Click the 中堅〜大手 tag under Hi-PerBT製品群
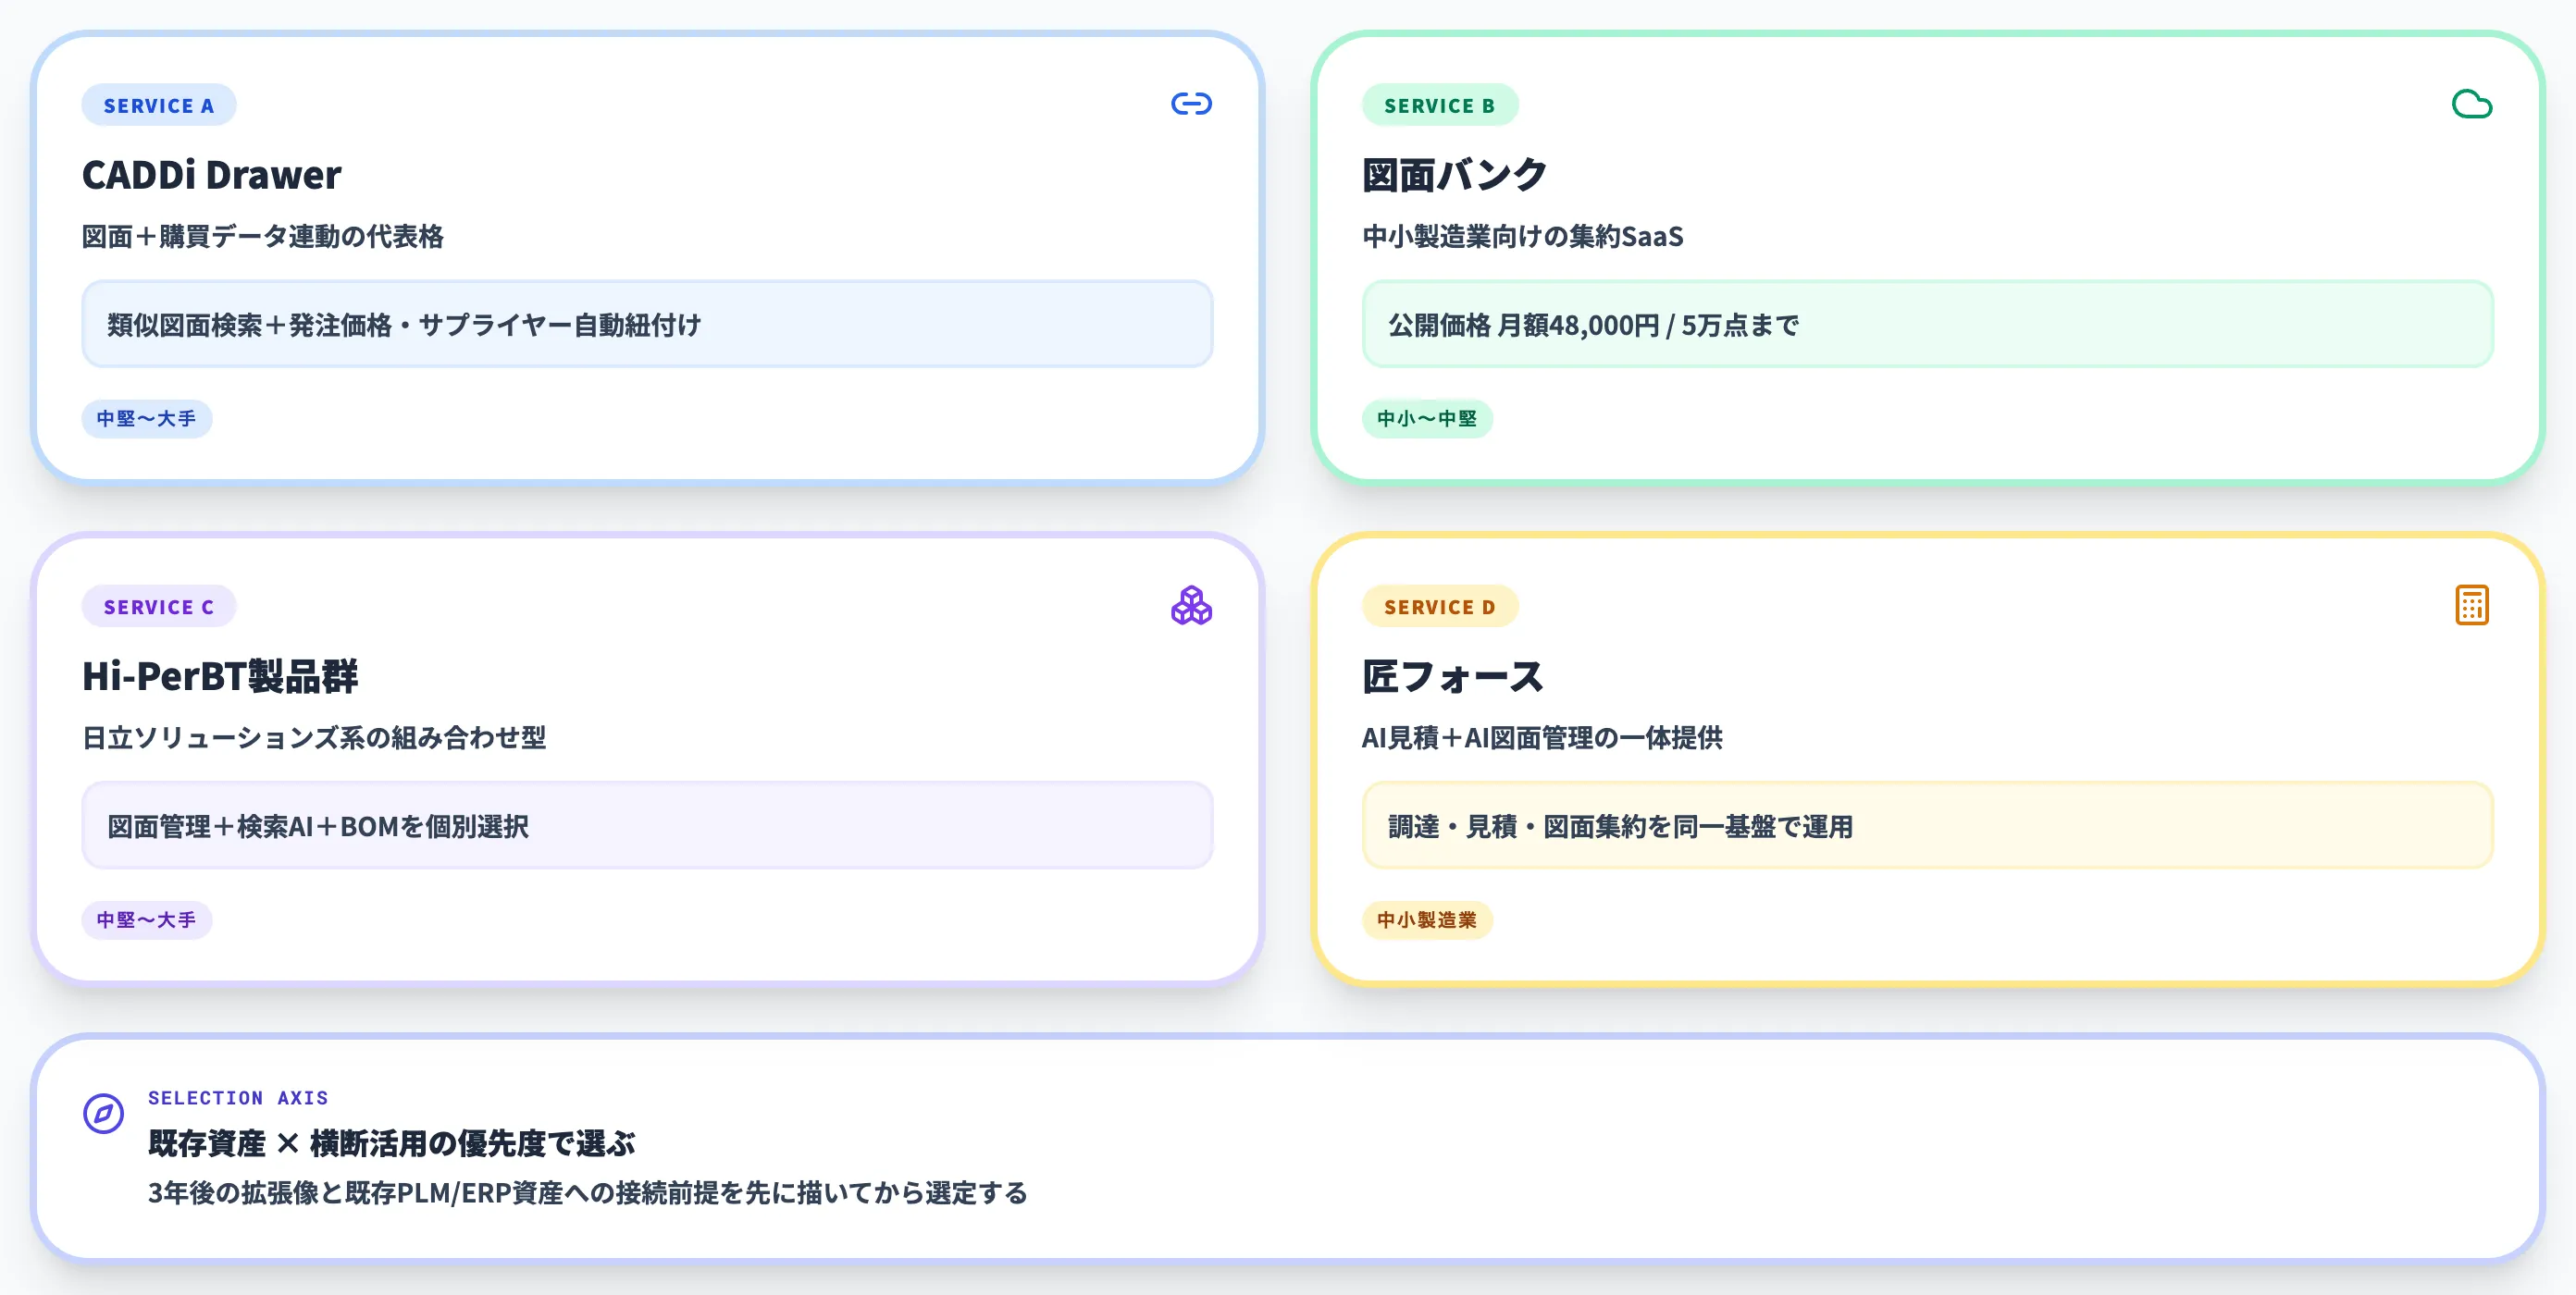The width and height of the screenshot is (2576, 1295). coord(147,919)
